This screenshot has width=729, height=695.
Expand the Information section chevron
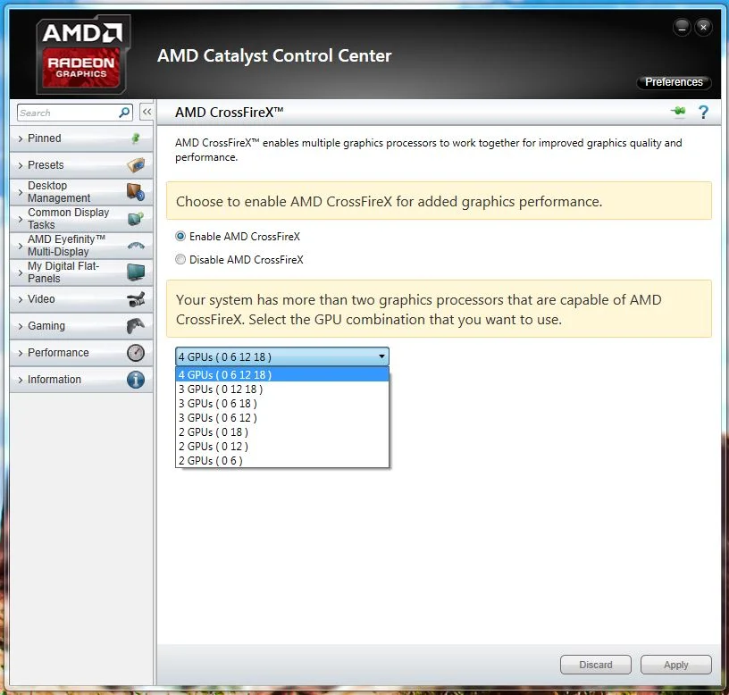21,381
